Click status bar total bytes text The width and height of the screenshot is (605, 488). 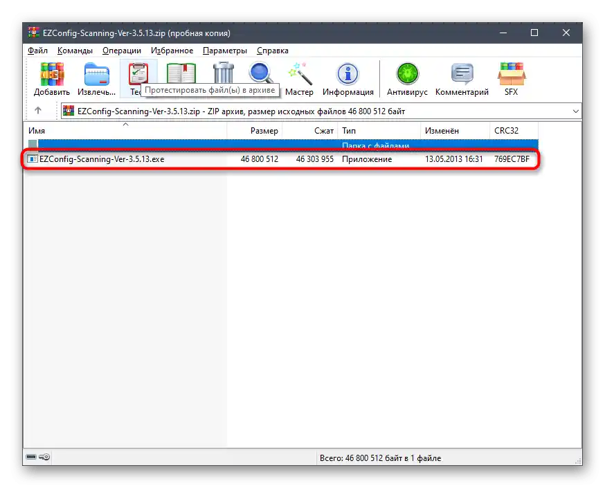point(381,458)
